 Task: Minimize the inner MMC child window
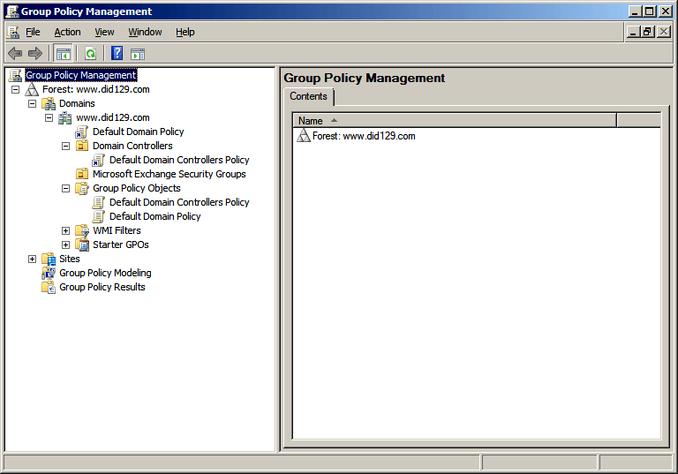[x=634, y=32]
